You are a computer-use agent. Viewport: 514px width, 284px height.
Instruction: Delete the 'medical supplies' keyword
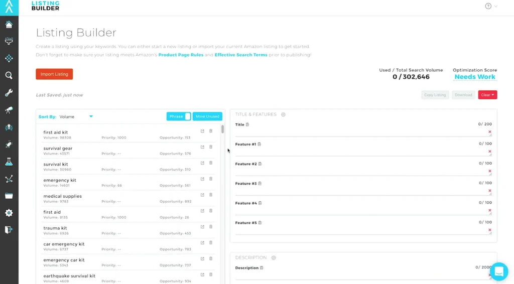211,195
